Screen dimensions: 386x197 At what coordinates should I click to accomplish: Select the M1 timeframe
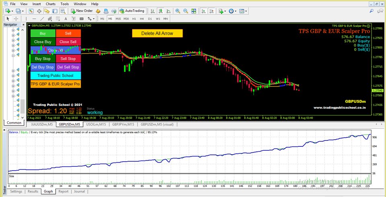(103, 19)
